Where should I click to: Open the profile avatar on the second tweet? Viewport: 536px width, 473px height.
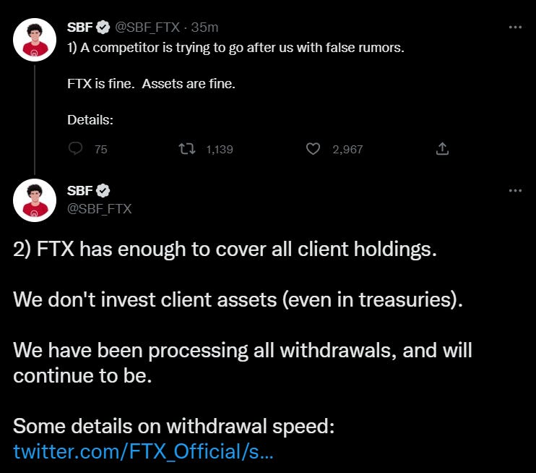coord(35,200)
